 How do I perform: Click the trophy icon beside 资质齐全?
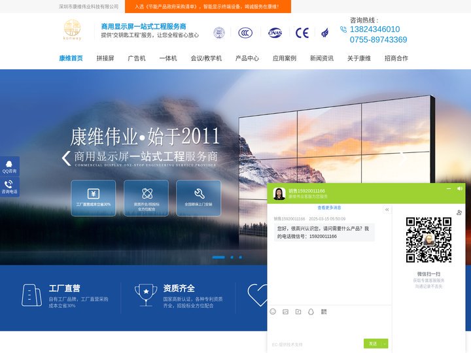click(x=146, y=295)
